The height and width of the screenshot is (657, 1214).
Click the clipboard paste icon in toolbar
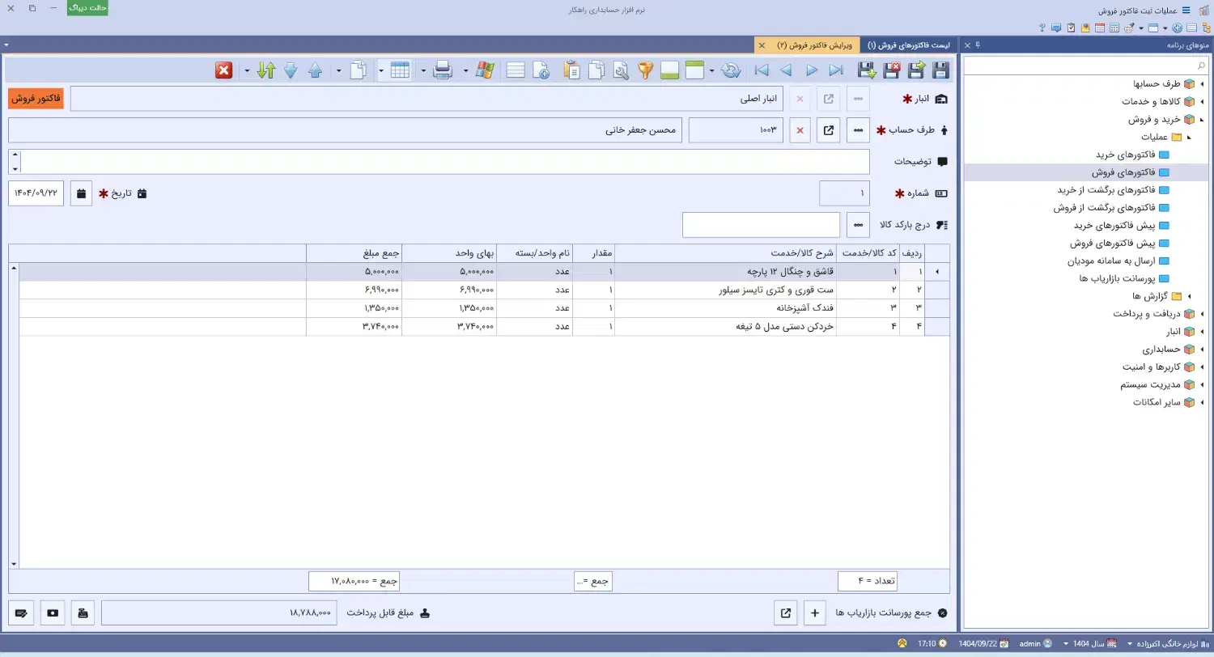571,70
